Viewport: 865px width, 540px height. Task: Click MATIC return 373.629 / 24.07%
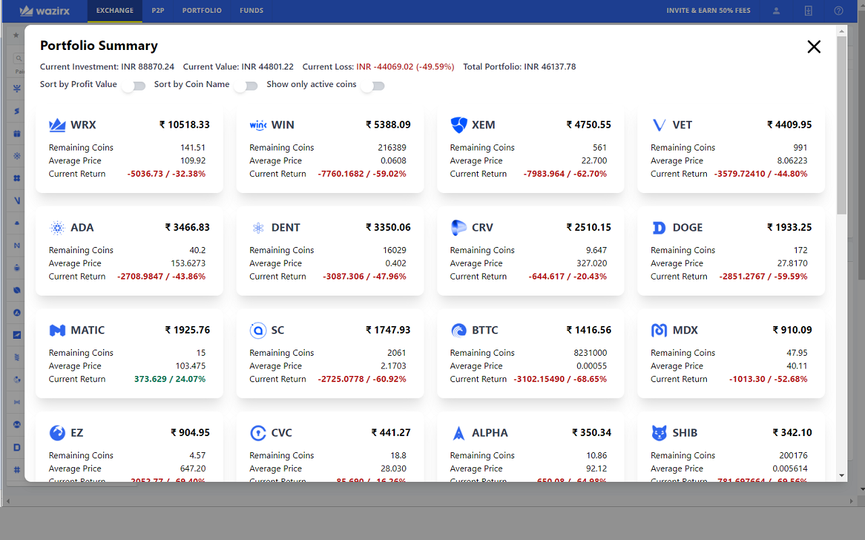(x=170, y=379)
